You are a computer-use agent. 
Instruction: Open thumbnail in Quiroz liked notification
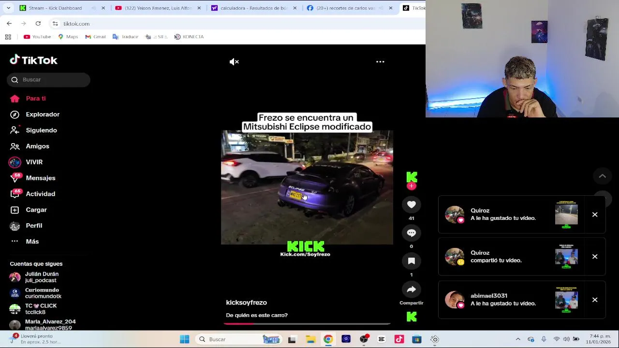pyautogui.click(x=566, y=215)
